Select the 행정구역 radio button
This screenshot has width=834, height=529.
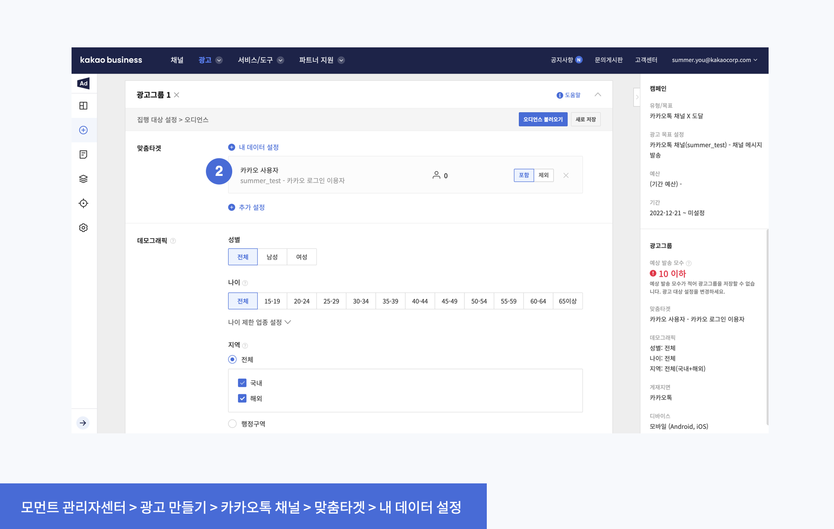[233, 424]
